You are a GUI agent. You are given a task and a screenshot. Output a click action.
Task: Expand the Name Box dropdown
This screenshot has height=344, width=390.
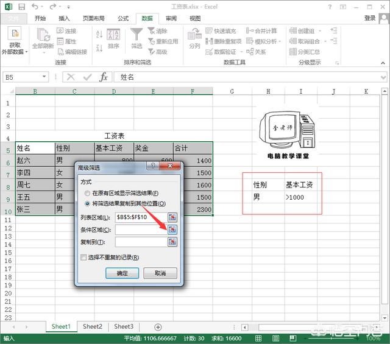[x=44, y=77]
